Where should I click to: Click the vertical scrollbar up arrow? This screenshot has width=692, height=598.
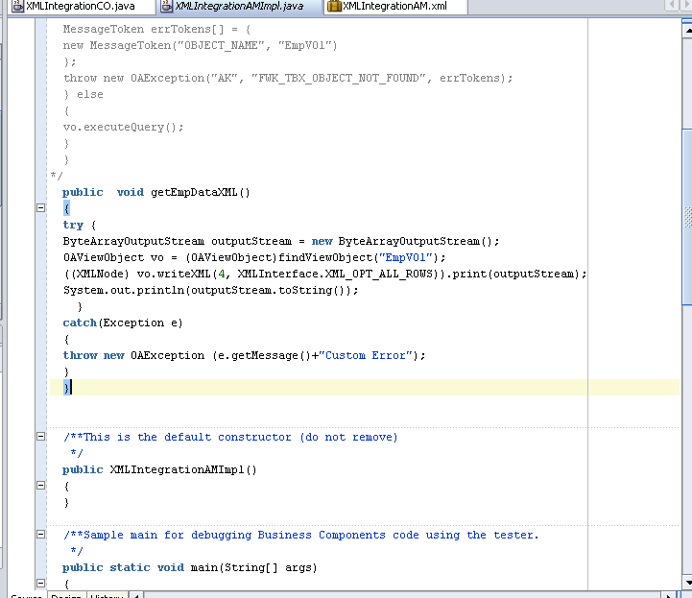[687, 31]
